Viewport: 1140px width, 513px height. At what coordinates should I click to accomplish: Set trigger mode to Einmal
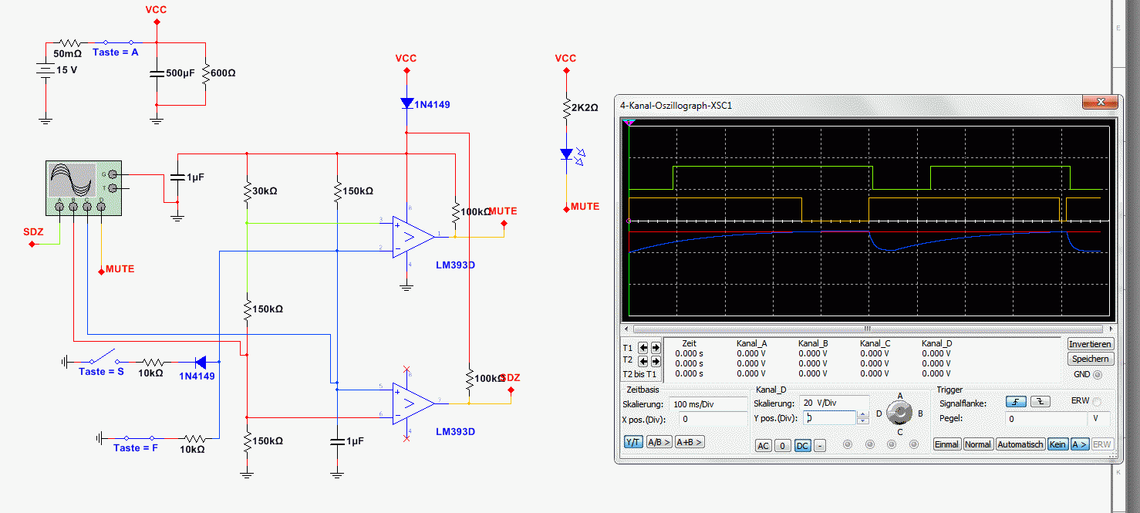[x=946, y=444]
